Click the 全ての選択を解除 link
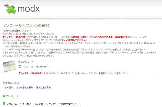This screenshot has width=162, height=107. (x=24, y=88)
